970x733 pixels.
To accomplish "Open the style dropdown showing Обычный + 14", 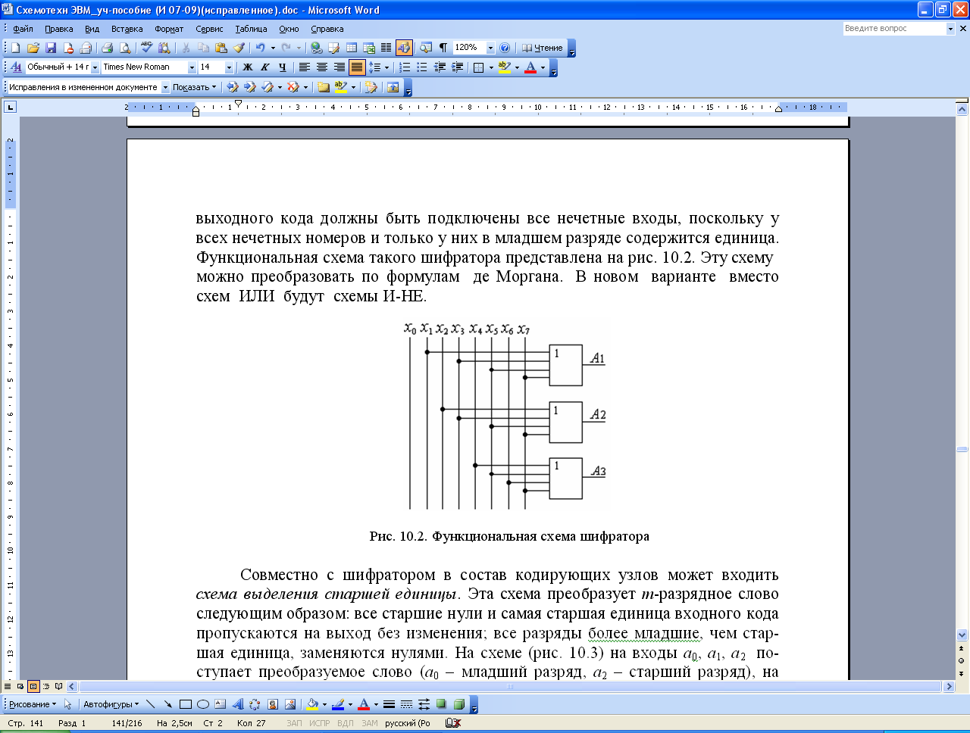I will click(x=95, y=67).
